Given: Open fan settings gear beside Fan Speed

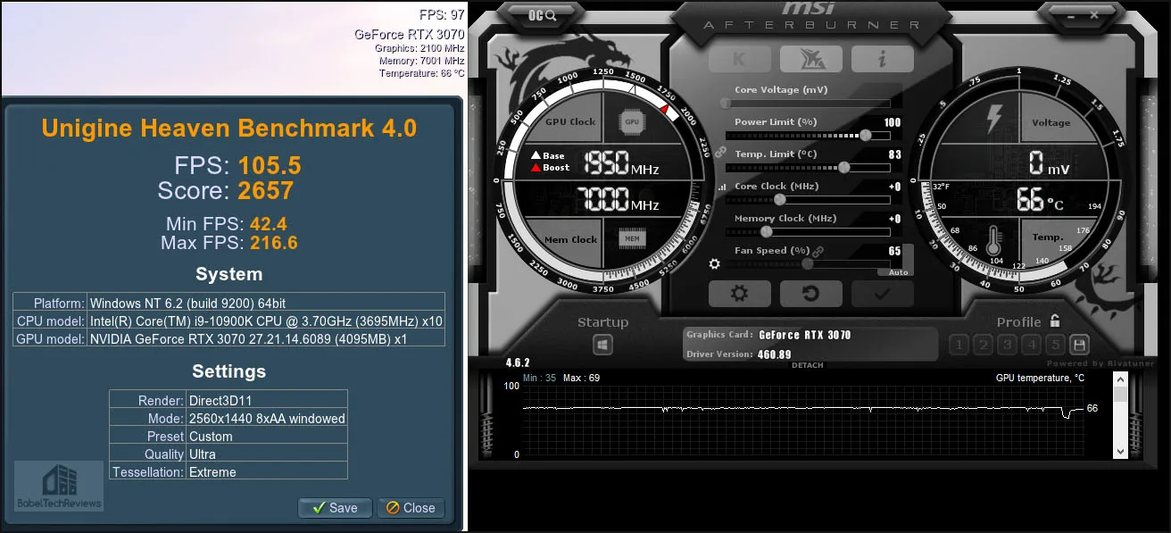Looking at the screenshot, I should (x=714, y=264).
